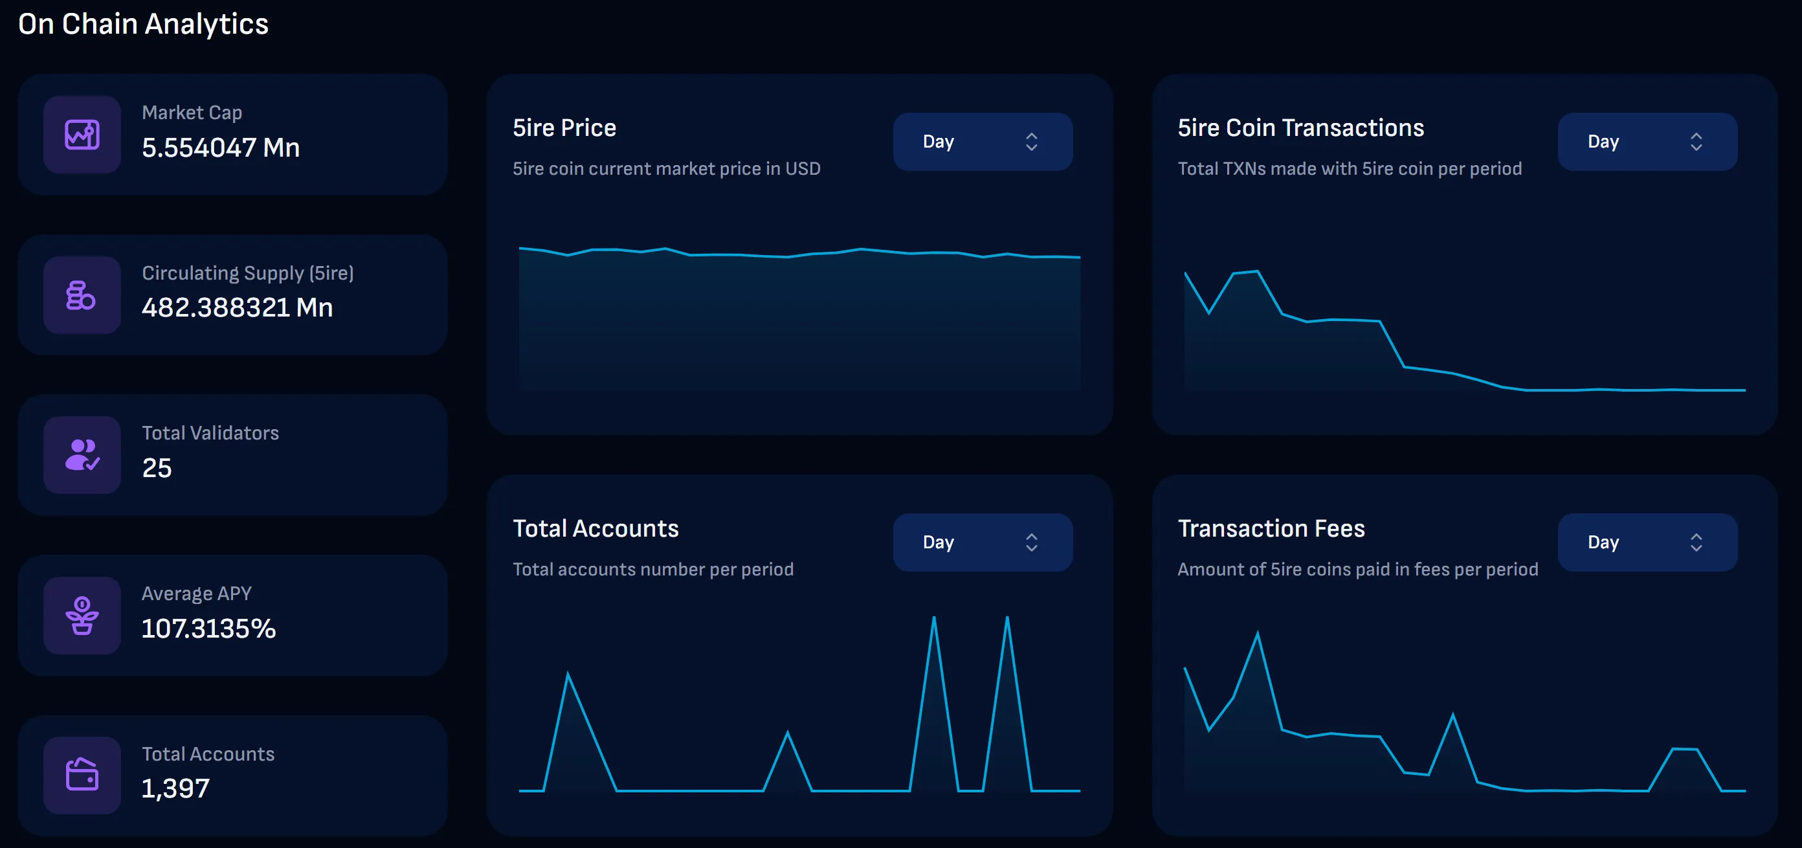Click the Transaction Fees line chart
Viewport: 1802px width, 848px height.
(x=1464, y=711)
